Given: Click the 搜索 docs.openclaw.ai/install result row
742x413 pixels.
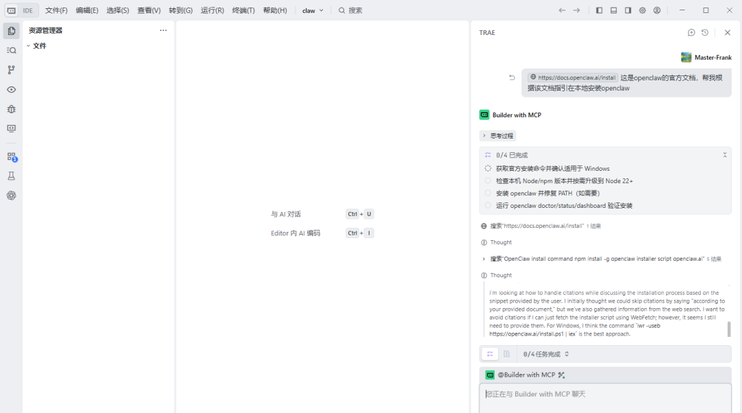Looking at the screenshot, I should [541, 226].
